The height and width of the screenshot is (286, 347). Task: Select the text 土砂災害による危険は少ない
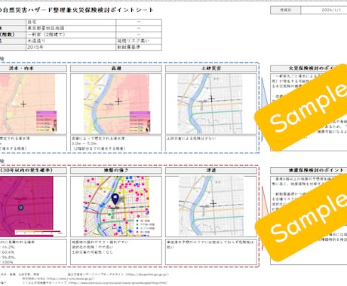191,138
